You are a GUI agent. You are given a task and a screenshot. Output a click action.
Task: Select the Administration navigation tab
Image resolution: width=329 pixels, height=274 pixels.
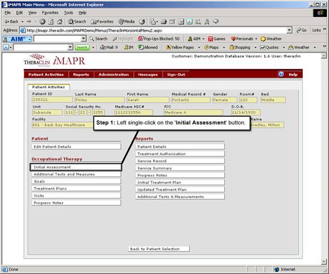114,74
